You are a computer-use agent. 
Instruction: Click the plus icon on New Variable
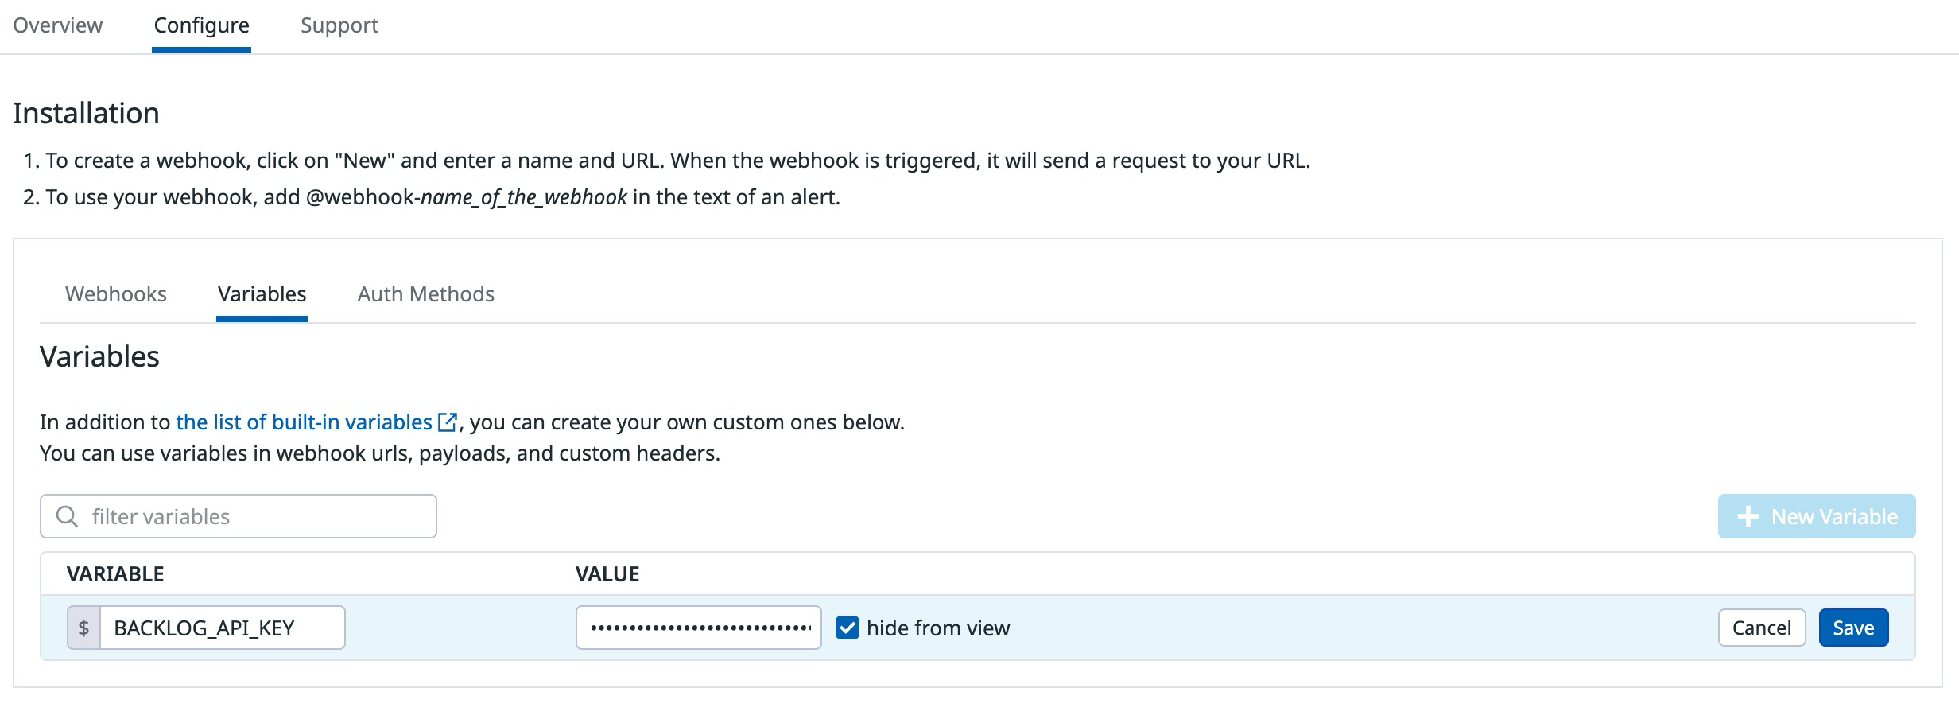[x=1747, y=515]
